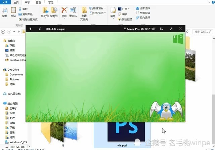
Task: Open win.psd with Adobe Photoshop CC 2017
Action: [x=139, y=29]
